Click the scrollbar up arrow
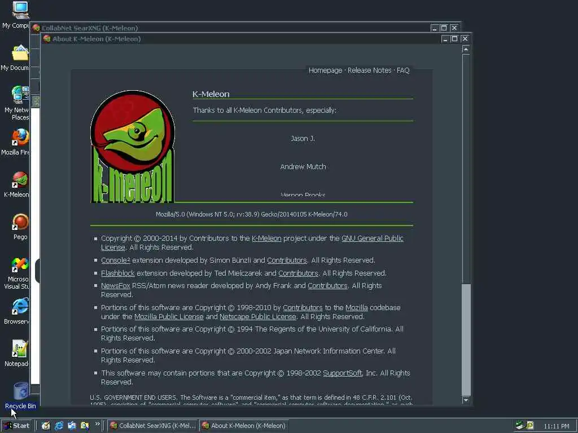The width and height of the screenshot is (578, 433). [466, 50]
